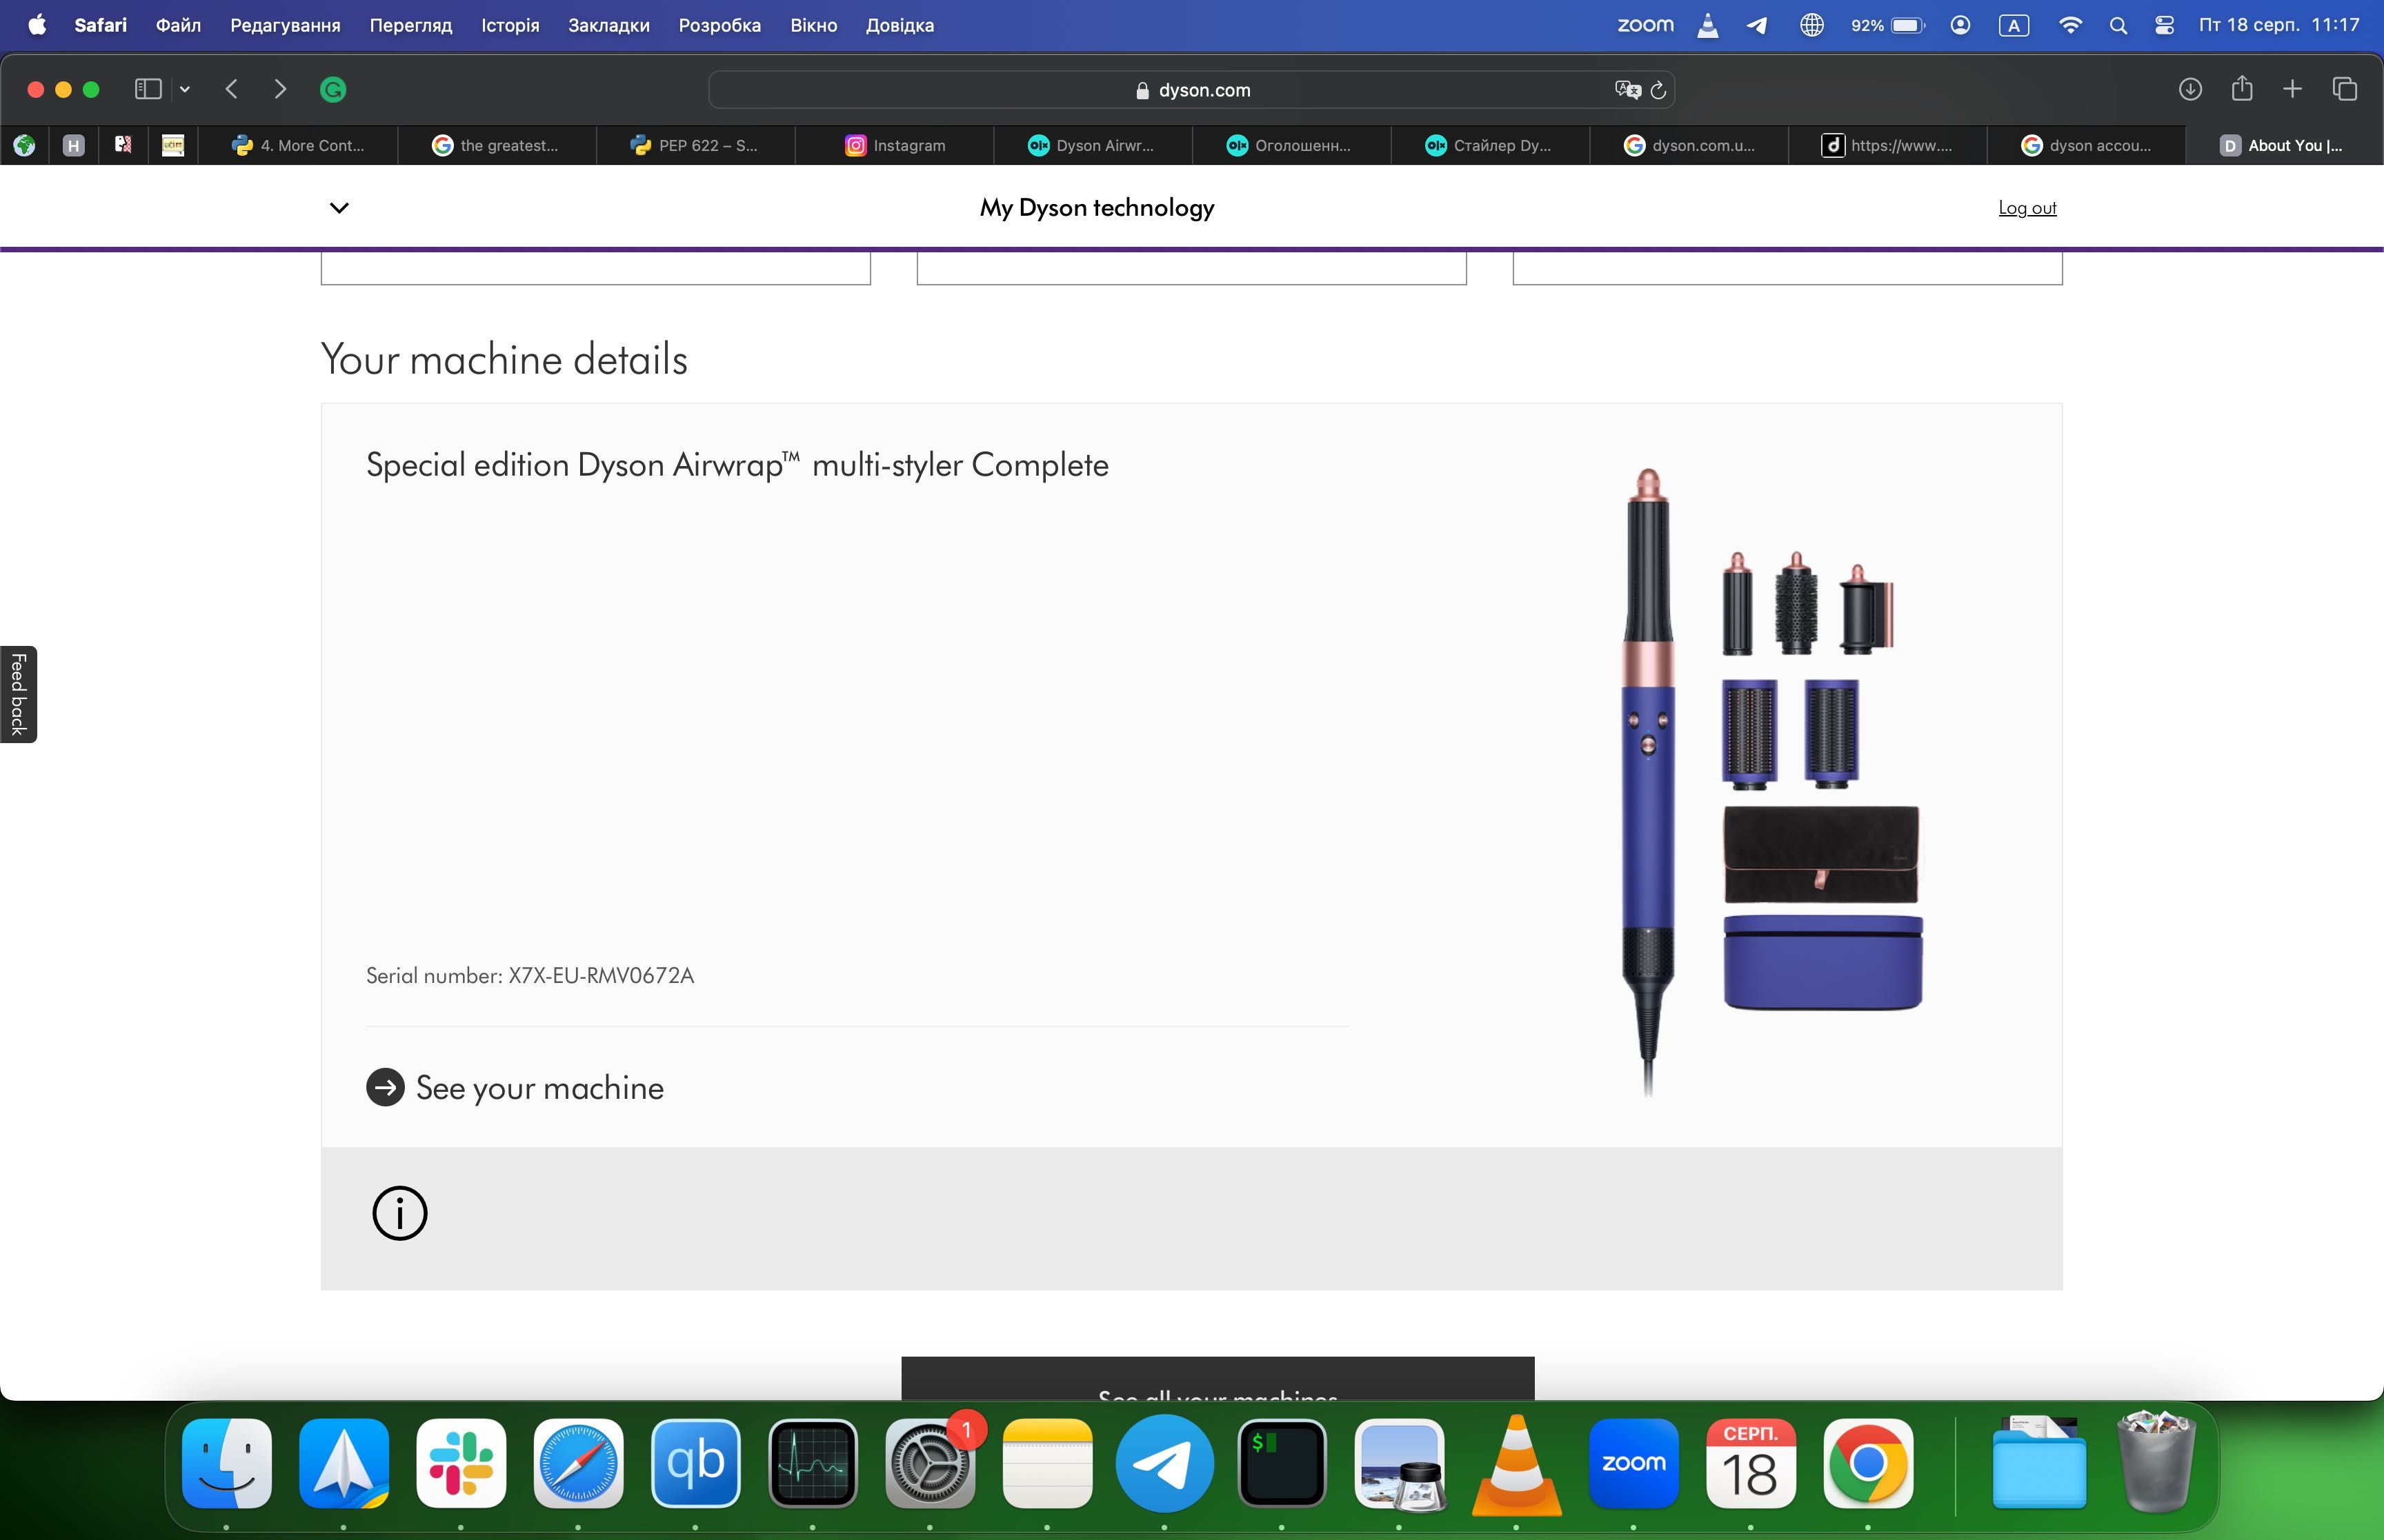This screenshot has width=2384, height=1540.
Task: Toggle the Safari sidebar
Action: (148, 89)
